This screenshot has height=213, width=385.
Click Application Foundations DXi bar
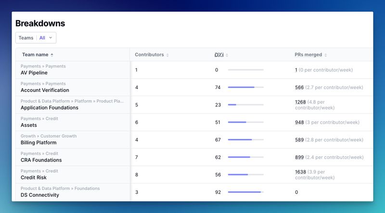click(246, 105)
